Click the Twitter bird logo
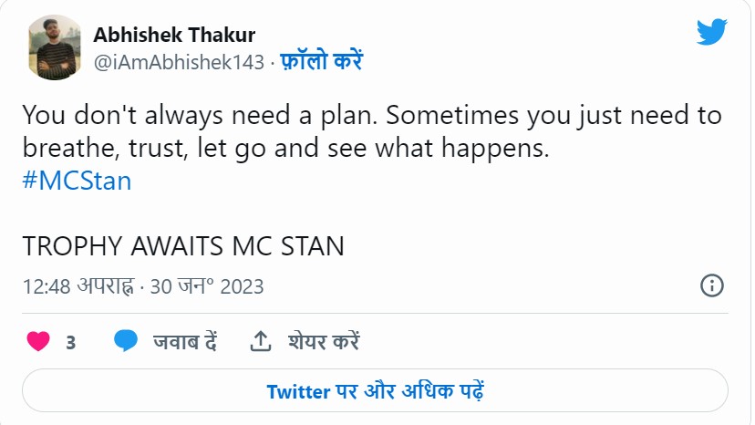The width and height of the screenshot is (755, 425). click(x=711, y=32)
